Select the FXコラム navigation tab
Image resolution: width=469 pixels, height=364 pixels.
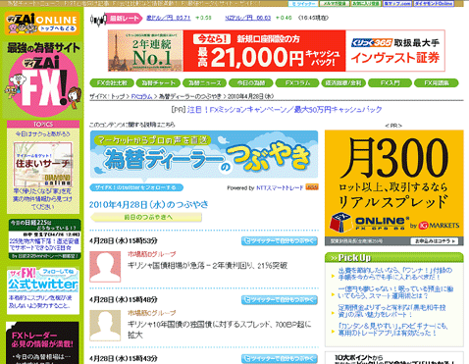tap(297, 83)
